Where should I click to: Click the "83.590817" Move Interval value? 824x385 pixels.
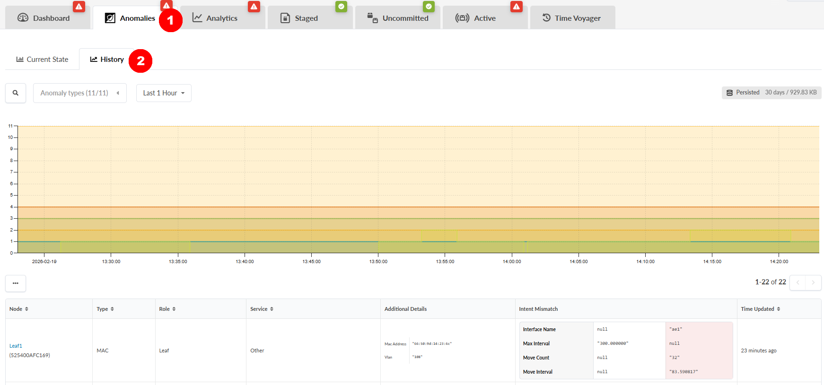[x=684, y=372]
